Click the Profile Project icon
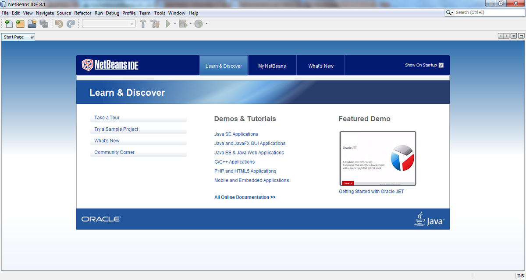This screenshot has height=280, width=526. point(199,24)
